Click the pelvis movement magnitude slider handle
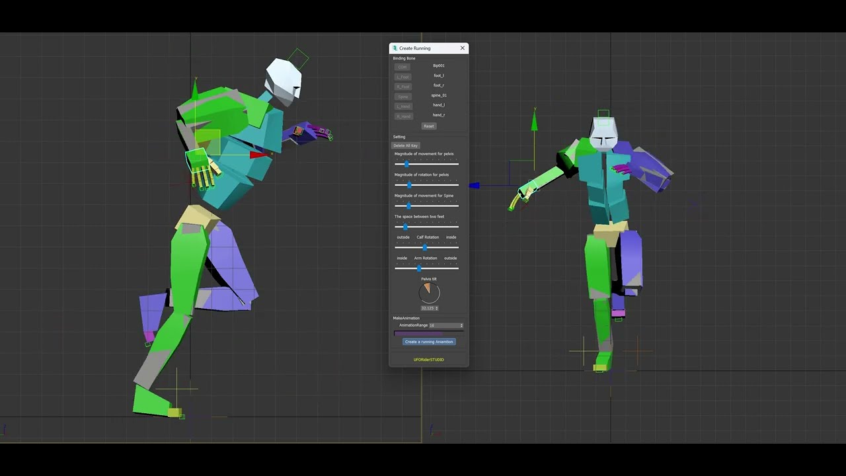This screenshot has width=846, height=476. pos(406,164)
